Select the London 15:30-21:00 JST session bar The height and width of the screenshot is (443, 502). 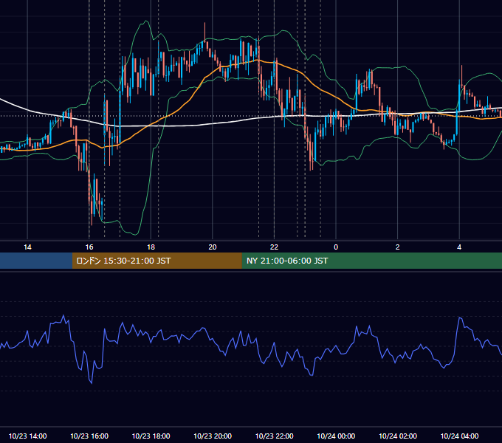[157, 261]
